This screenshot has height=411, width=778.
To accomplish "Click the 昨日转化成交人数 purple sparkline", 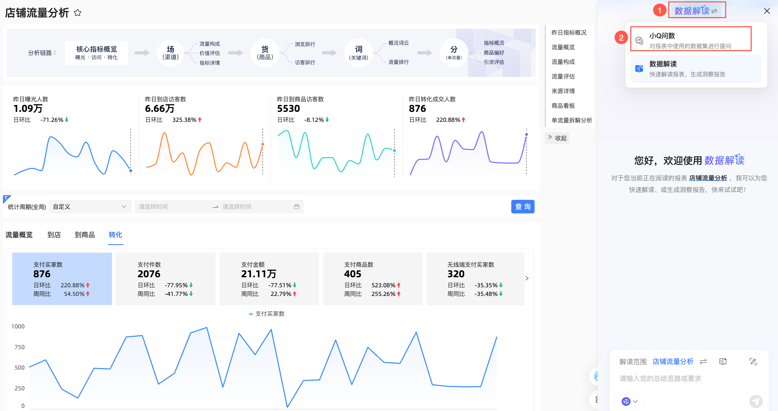I will pos(468,152).
